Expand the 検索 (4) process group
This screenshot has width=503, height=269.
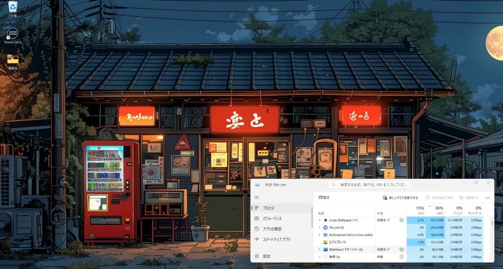coord(319,257)
